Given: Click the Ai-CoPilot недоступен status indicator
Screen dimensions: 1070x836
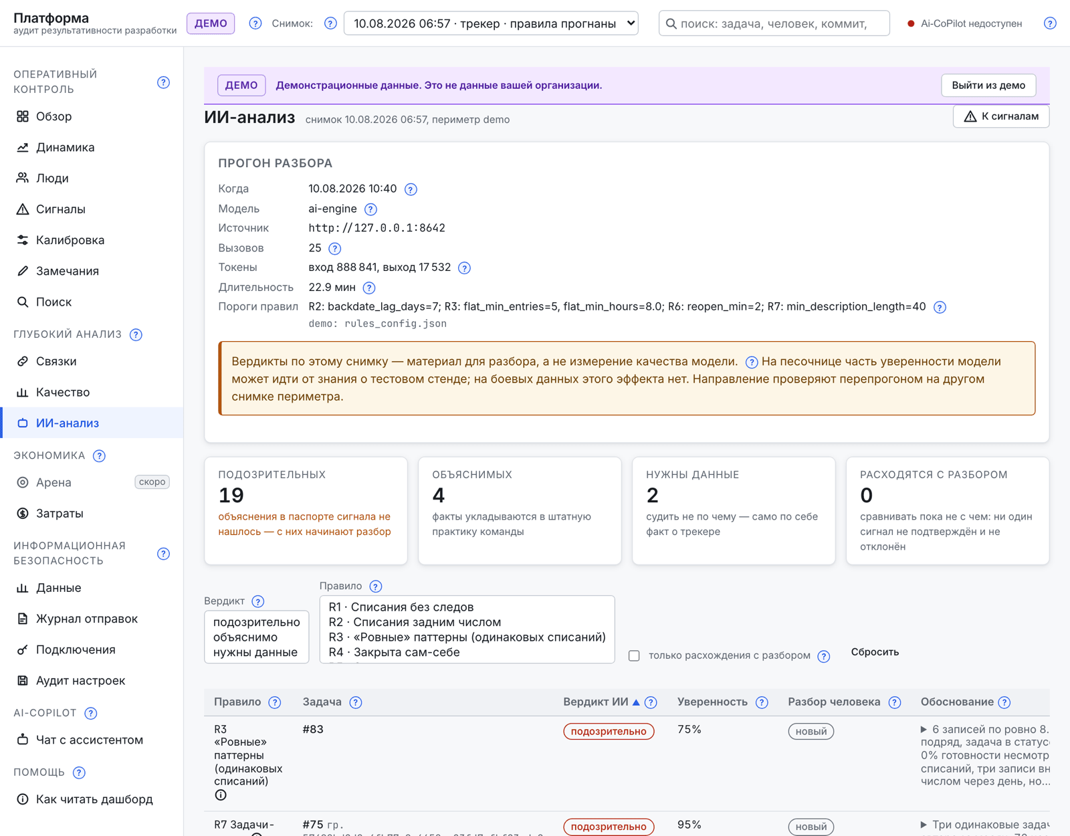Looking at the screenshot, I should tap(964, 23).
